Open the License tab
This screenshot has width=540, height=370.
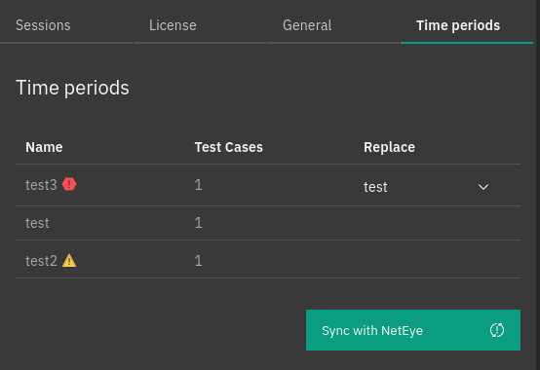(x=173, y=25)
